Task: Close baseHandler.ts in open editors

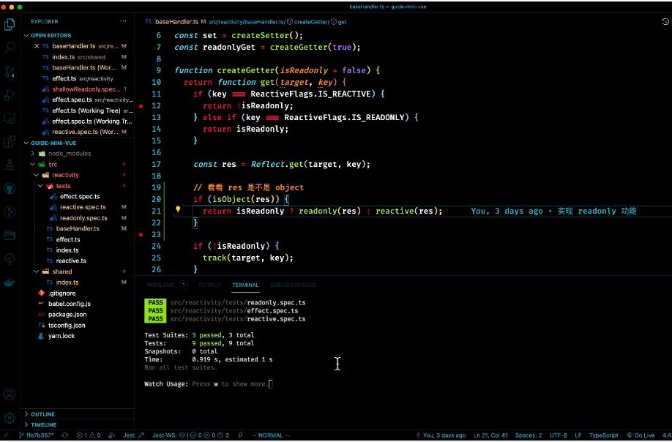Action: click(x=37, y=46)
